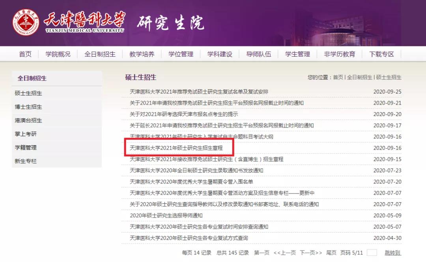Go to previous page <<上一页
Viewport: 426px width, 262px height.
pos(284,253)
